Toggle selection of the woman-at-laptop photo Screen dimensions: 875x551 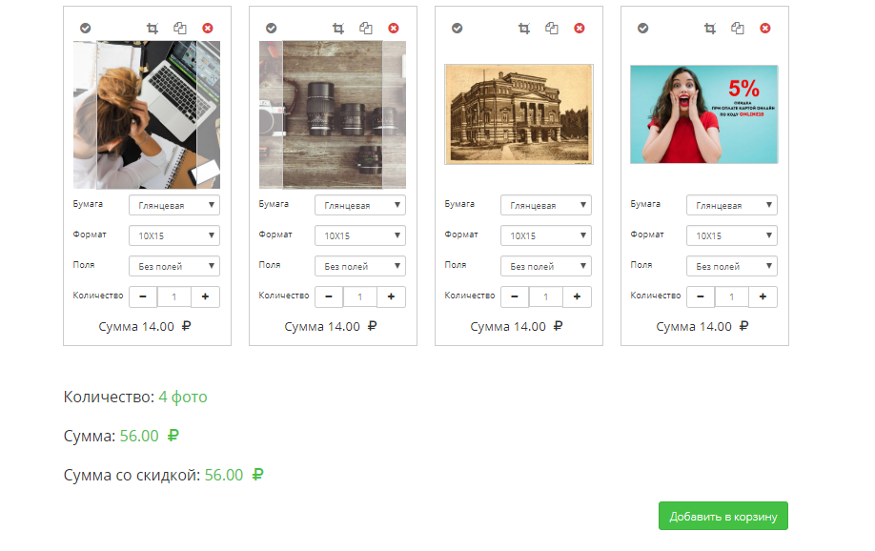86,29
